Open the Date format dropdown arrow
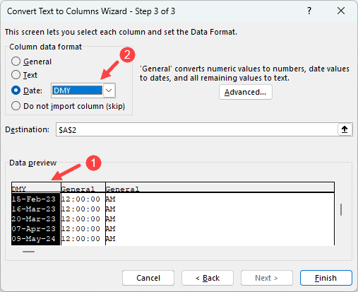This screenshot has width=358, height=292. pos(109,90)
